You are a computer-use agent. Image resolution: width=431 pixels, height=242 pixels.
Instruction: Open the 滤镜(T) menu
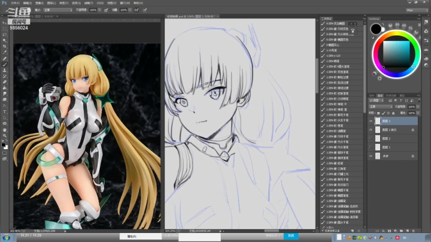click(x=88, y=3)
